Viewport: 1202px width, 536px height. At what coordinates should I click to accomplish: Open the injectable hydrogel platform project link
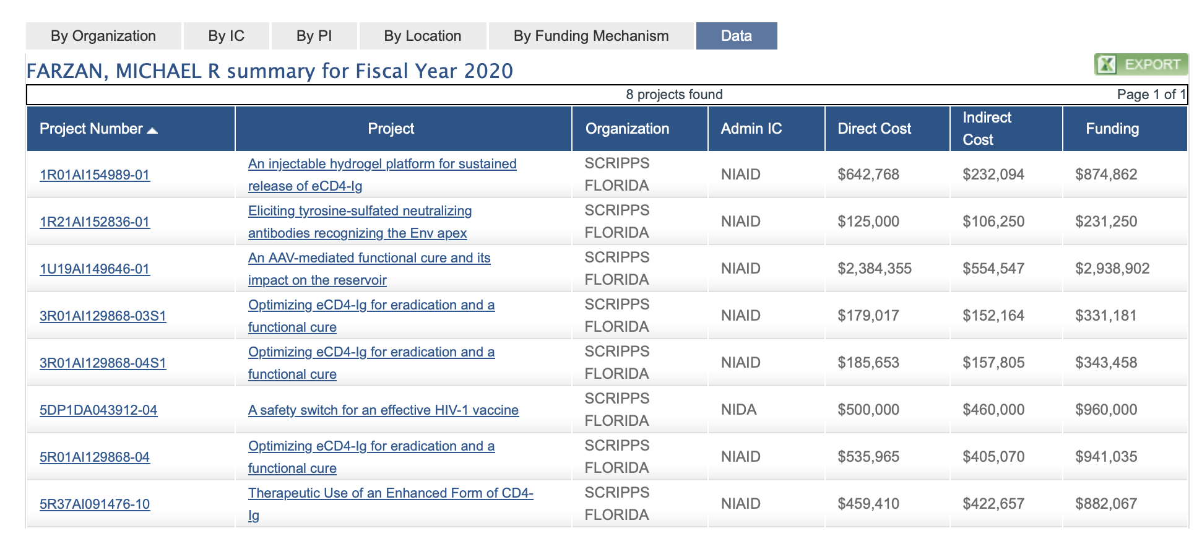tap(382, 164)
